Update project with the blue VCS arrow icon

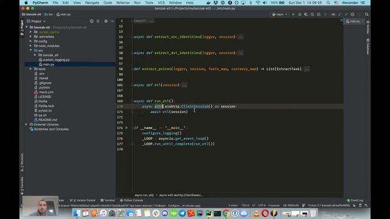coord(340,15)
